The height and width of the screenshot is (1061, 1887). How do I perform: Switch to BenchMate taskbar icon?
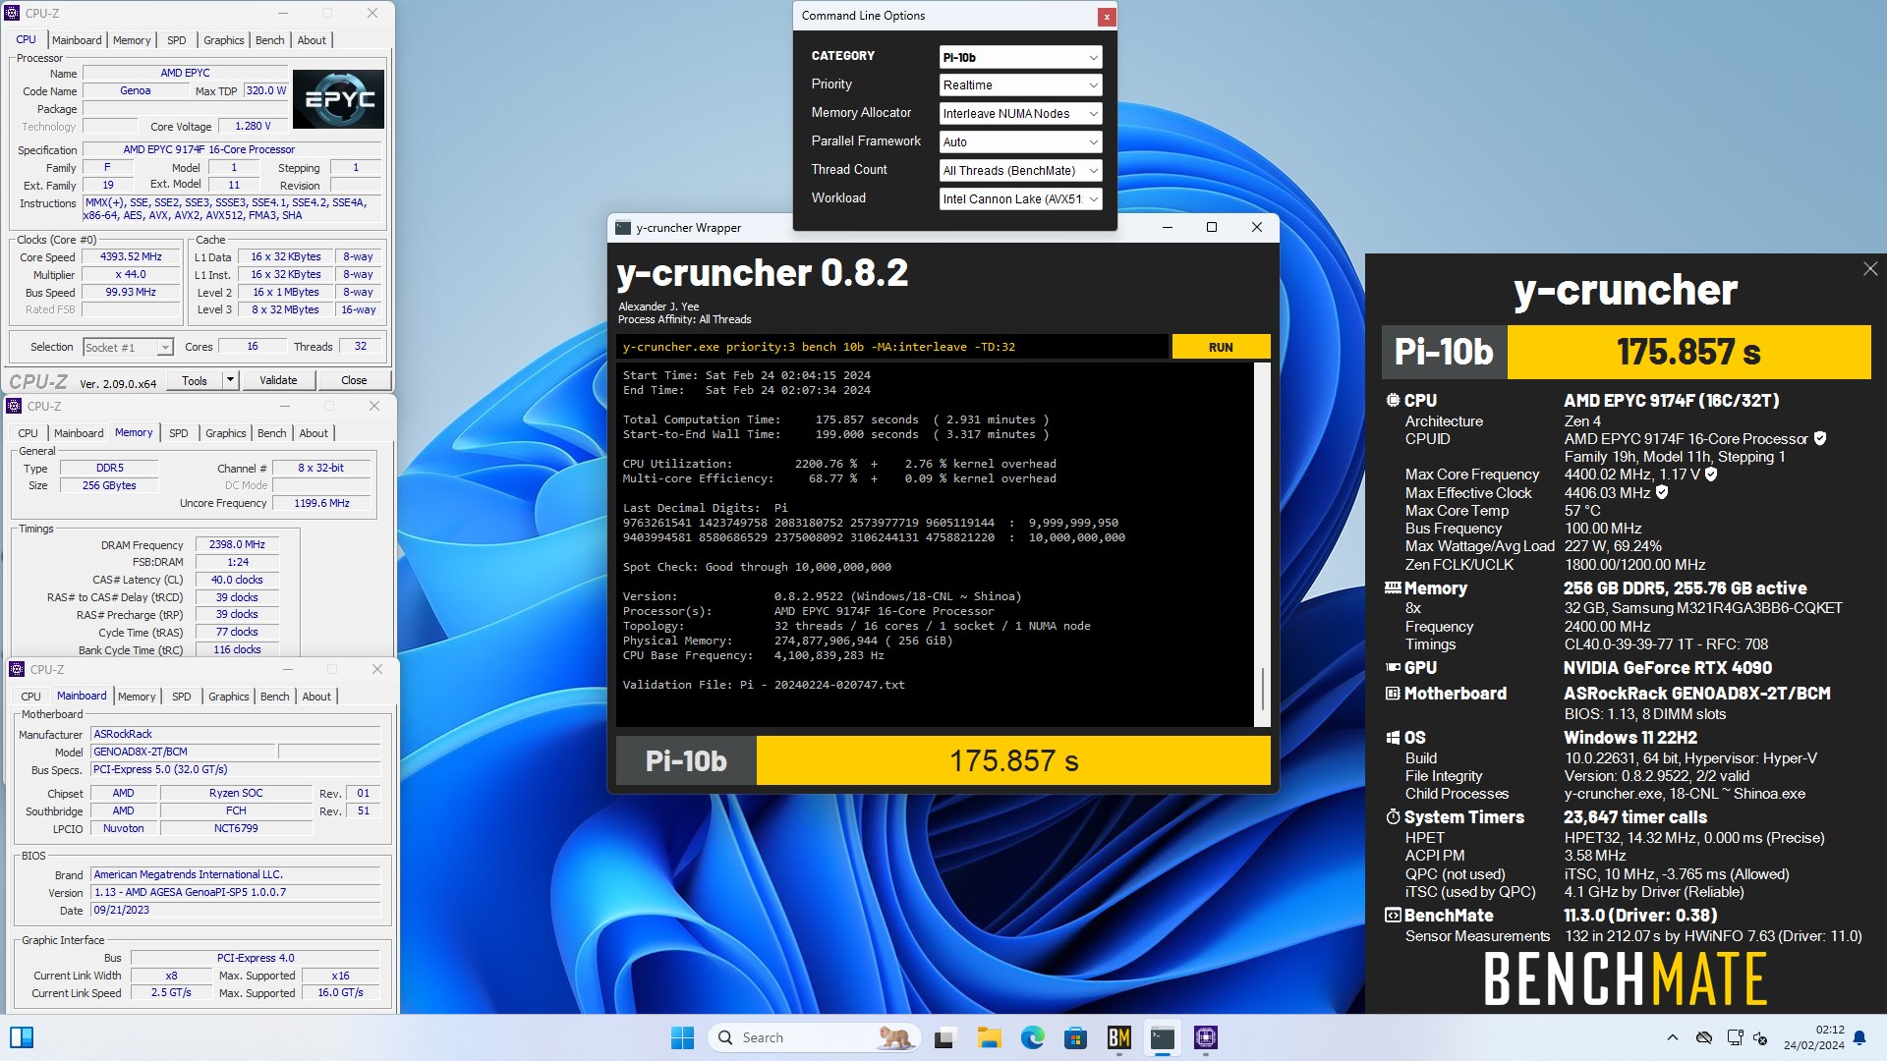[1118, 1037]
